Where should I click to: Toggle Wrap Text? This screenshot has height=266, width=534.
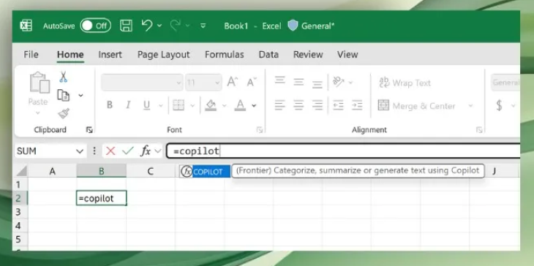pyautogui.click(x=405, y=83)
